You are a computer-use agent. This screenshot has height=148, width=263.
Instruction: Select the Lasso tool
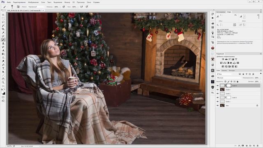point(3,22)
